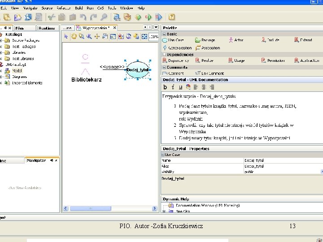Open the editor tab list dropdown arrow
The image size is (323, 242).
pyautogui.click(x=156, y=27)
